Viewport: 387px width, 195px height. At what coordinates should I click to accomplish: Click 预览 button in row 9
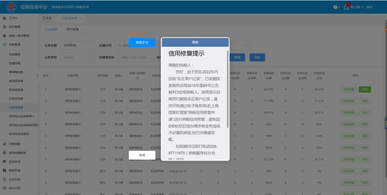pyautogui.click(x=365, y=183)
